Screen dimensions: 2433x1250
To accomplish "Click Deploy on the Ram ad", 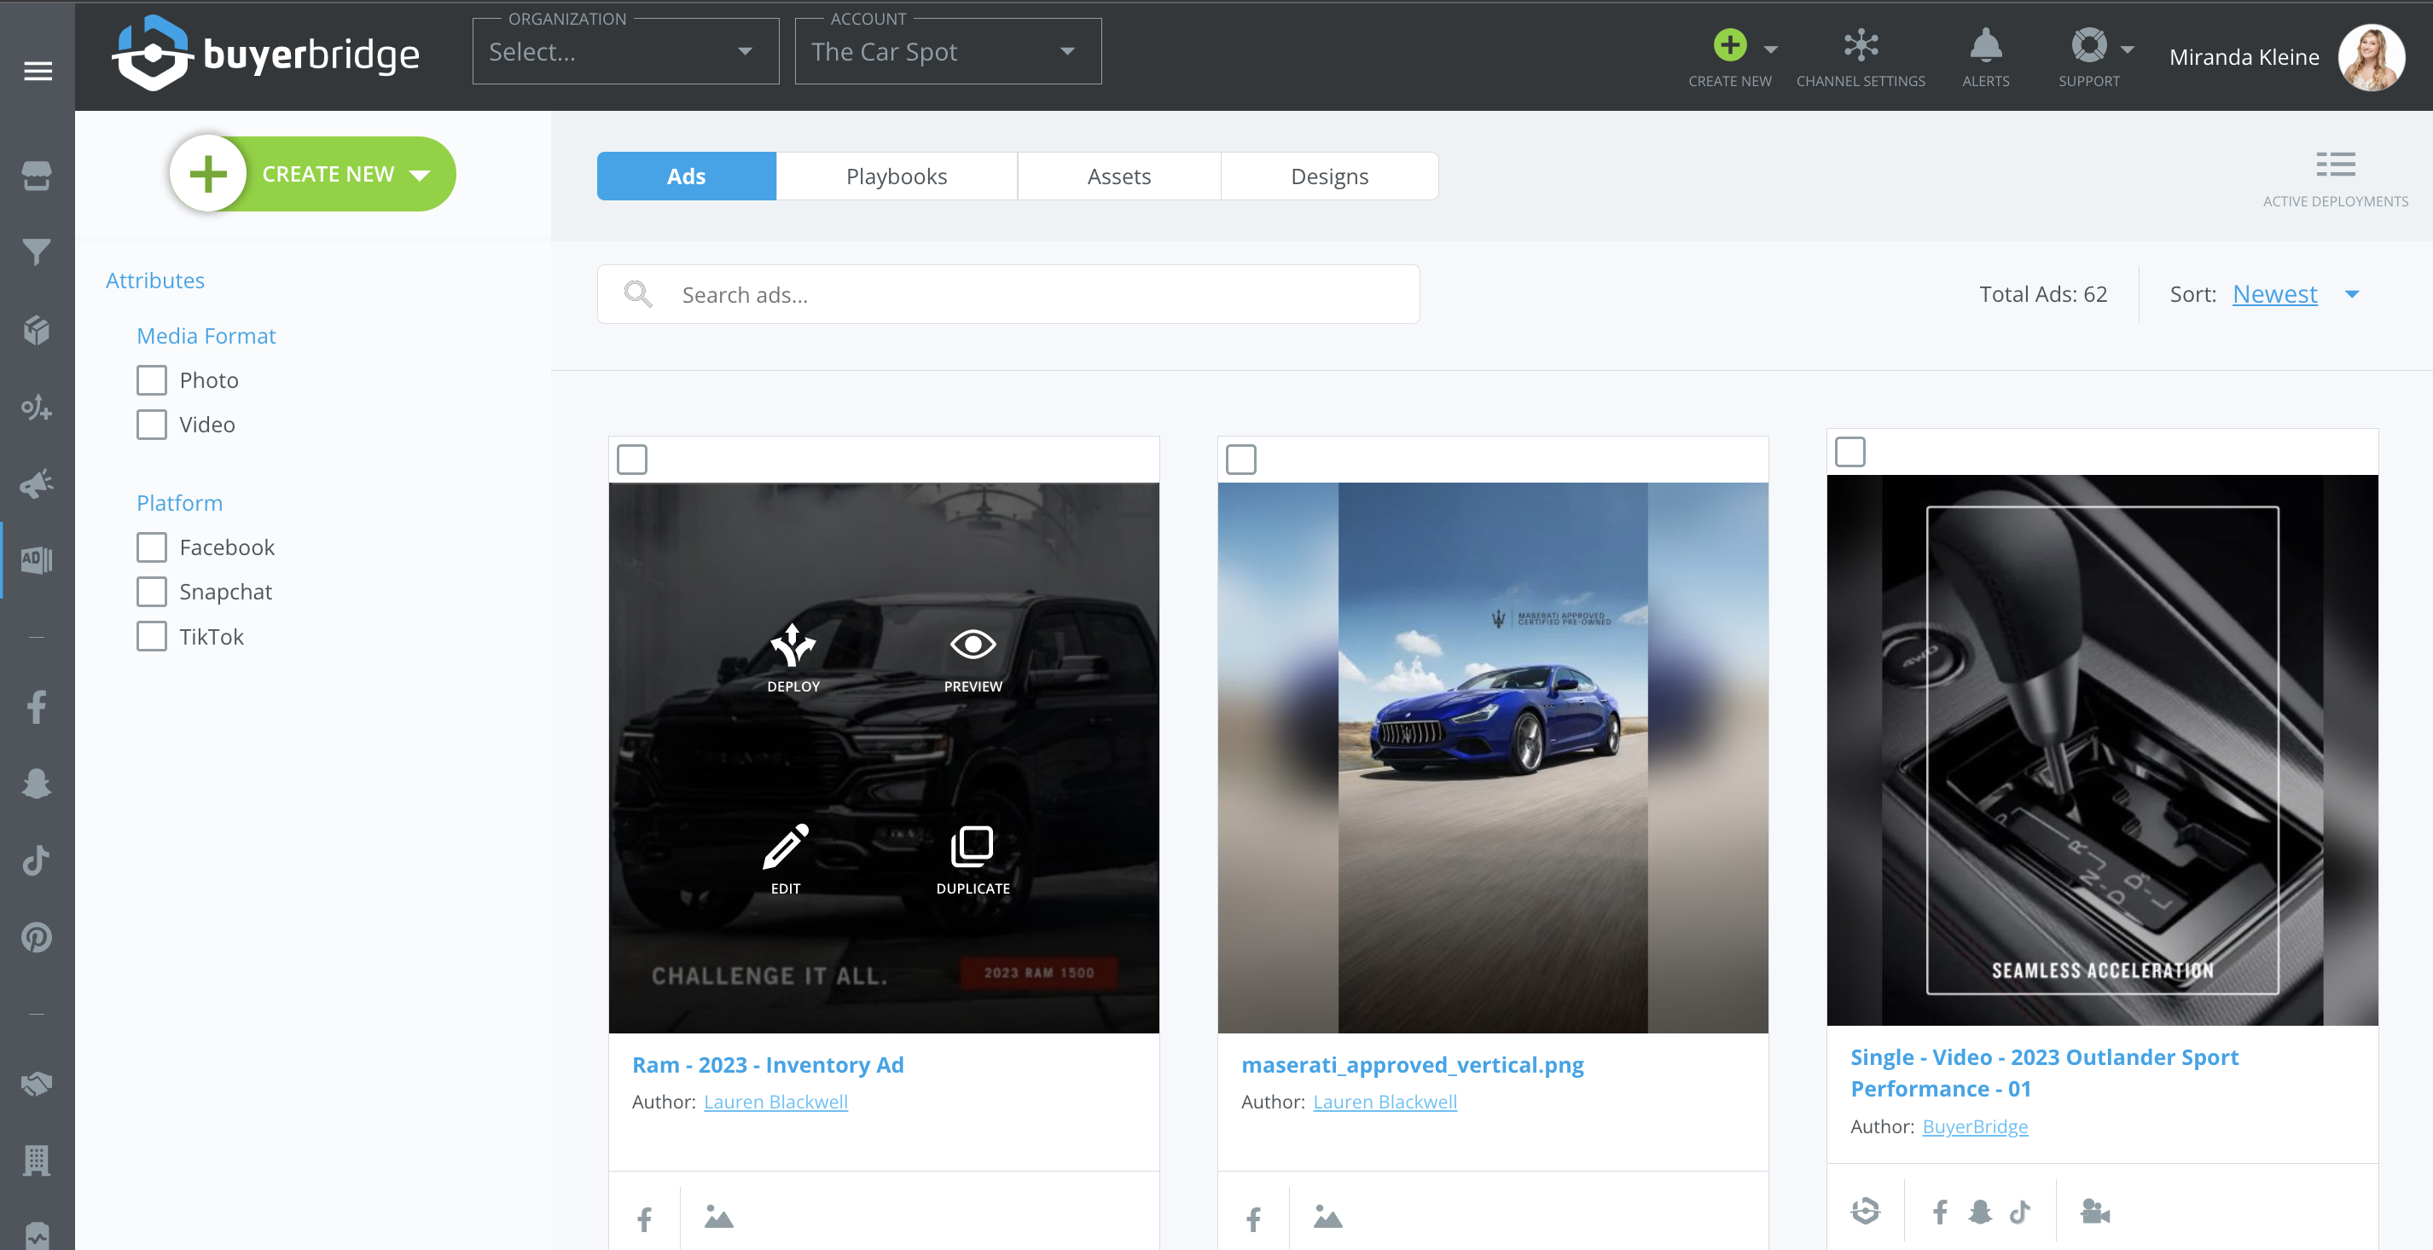I will coord(793,658).
